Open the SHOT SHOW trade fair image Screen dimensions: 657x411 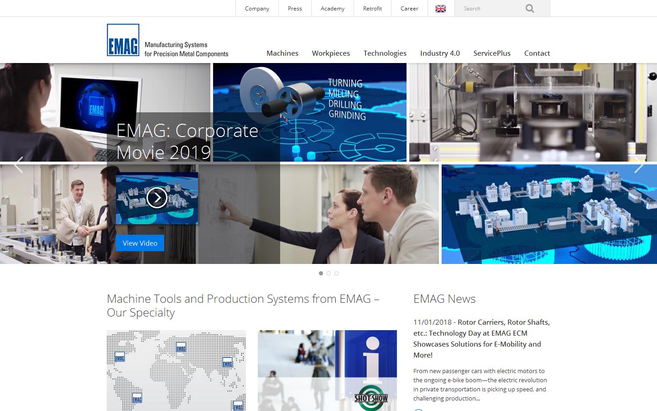point(327,370)
